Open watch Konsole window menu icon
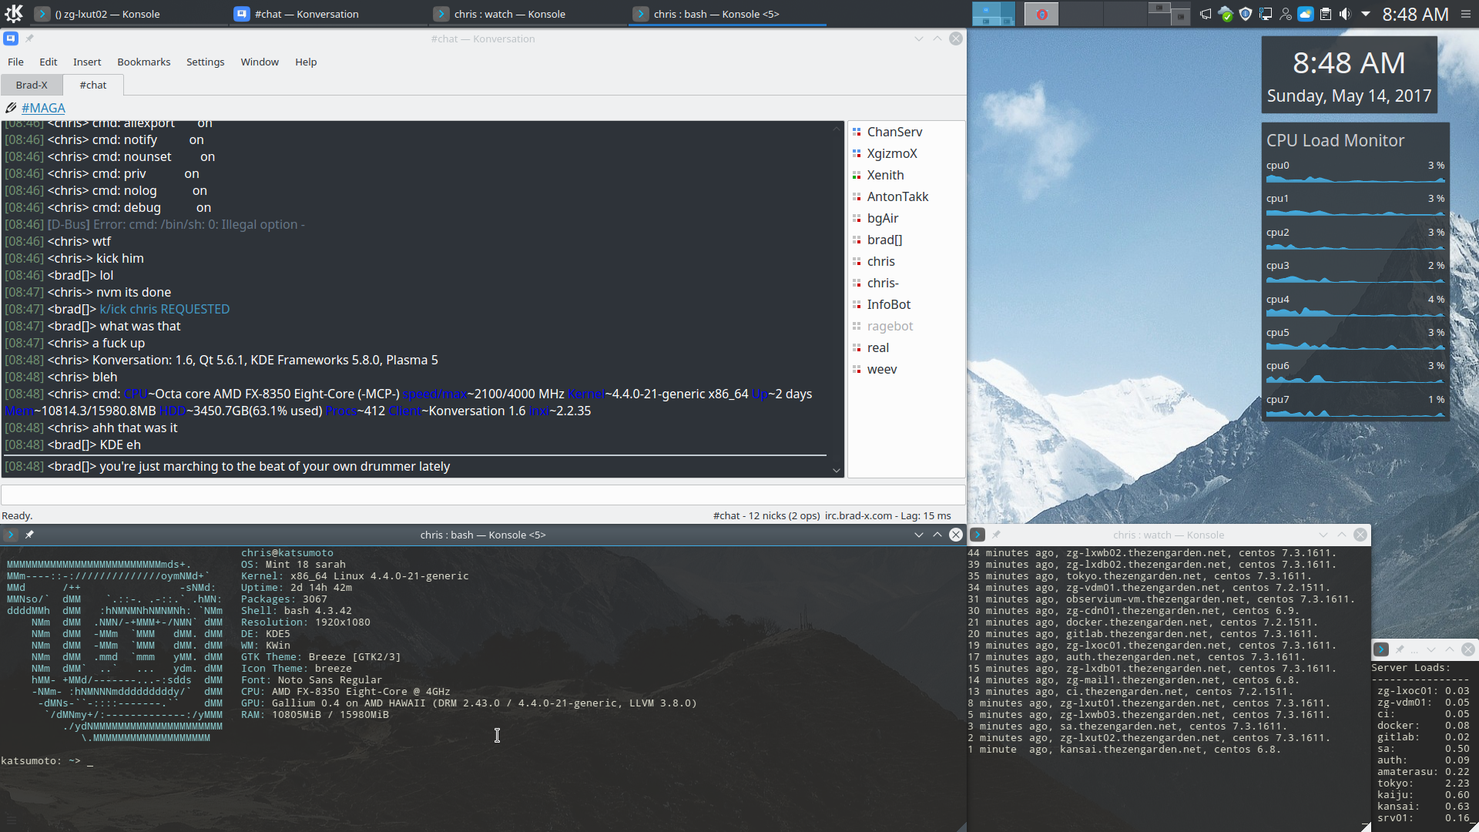Image resolution: width=1479 pixels, height=832 pixels. click(978, 535)
